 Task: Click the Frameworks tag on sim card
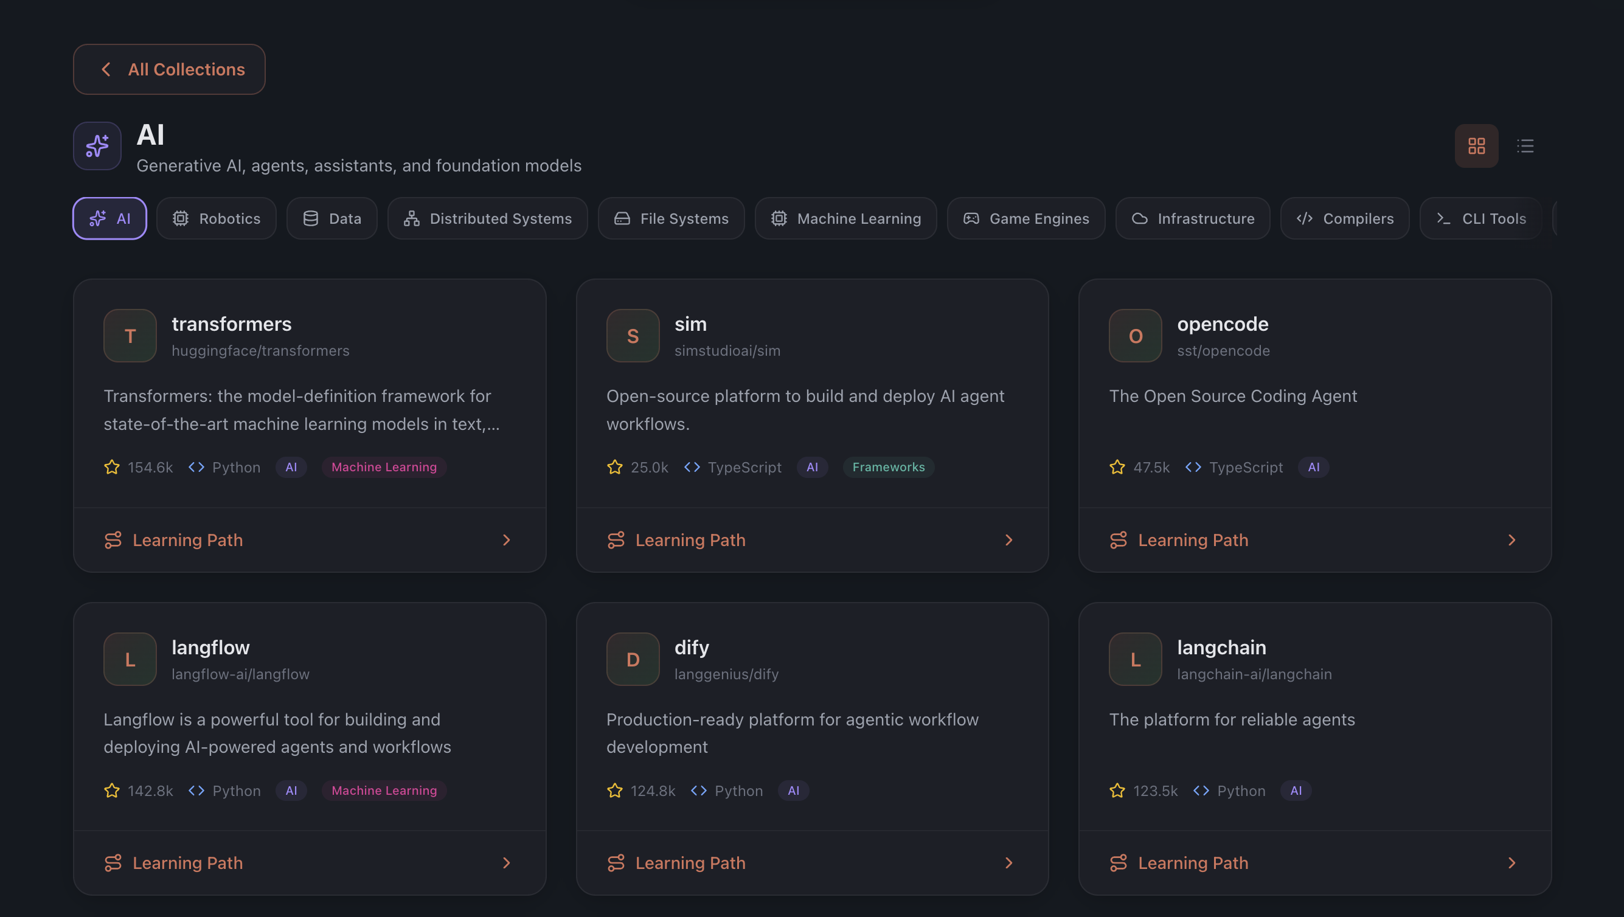(x=888, y=467)
